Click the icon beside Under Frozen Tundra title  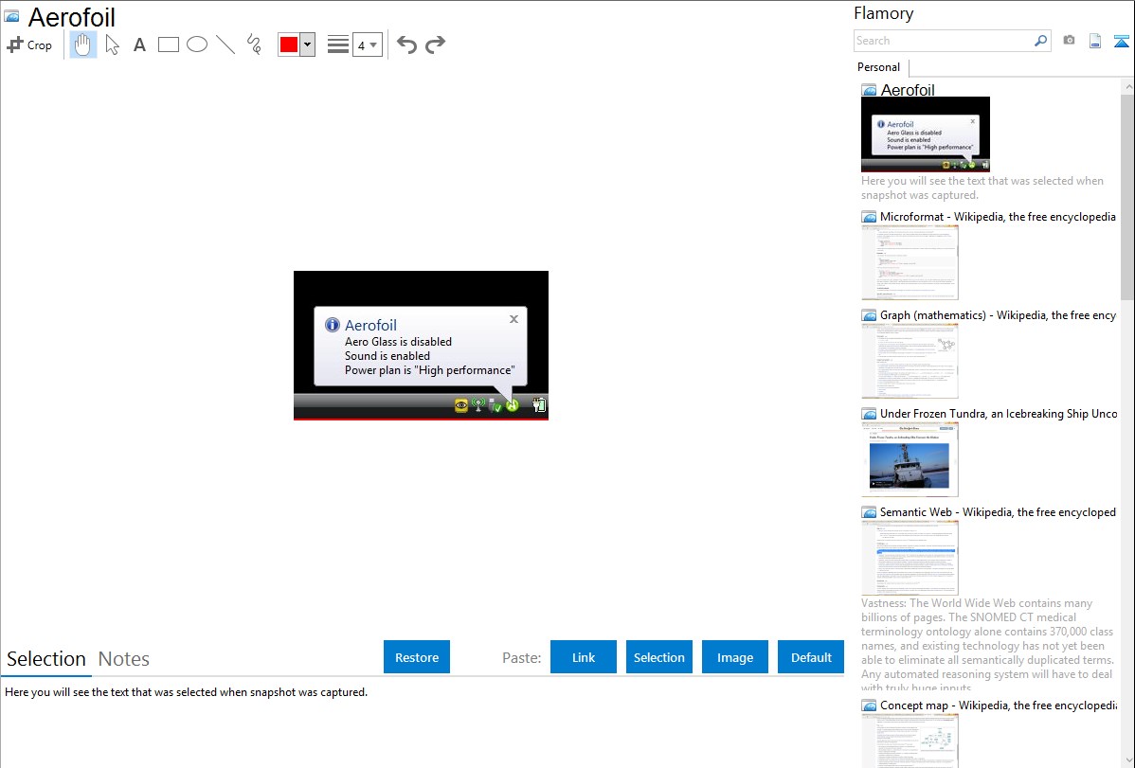[x=869, y=414]
